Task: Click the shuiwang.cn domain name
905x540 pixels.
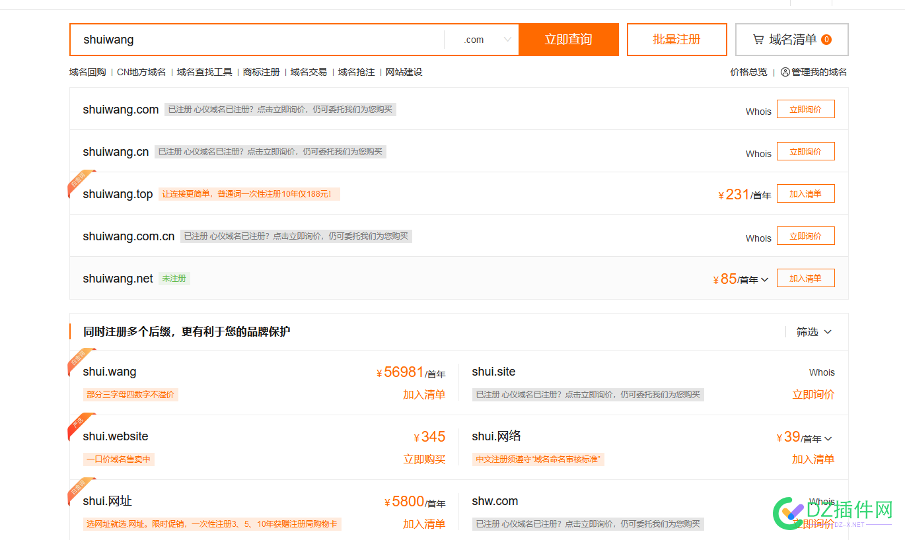Action: click(116, 152)
